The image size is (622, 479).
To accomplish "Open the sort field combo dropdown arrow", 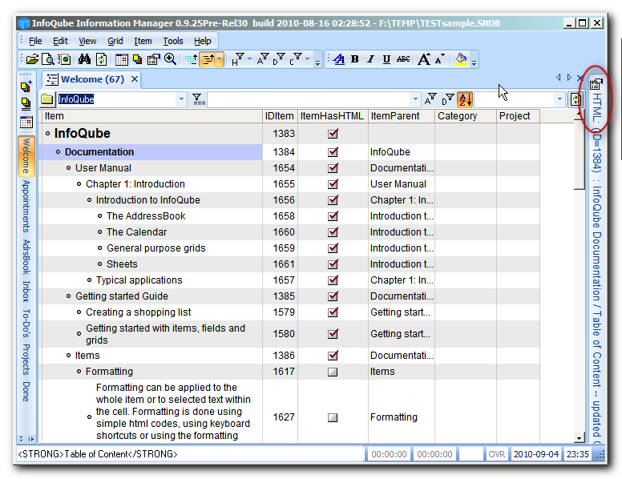I will (x=559, y=99).
